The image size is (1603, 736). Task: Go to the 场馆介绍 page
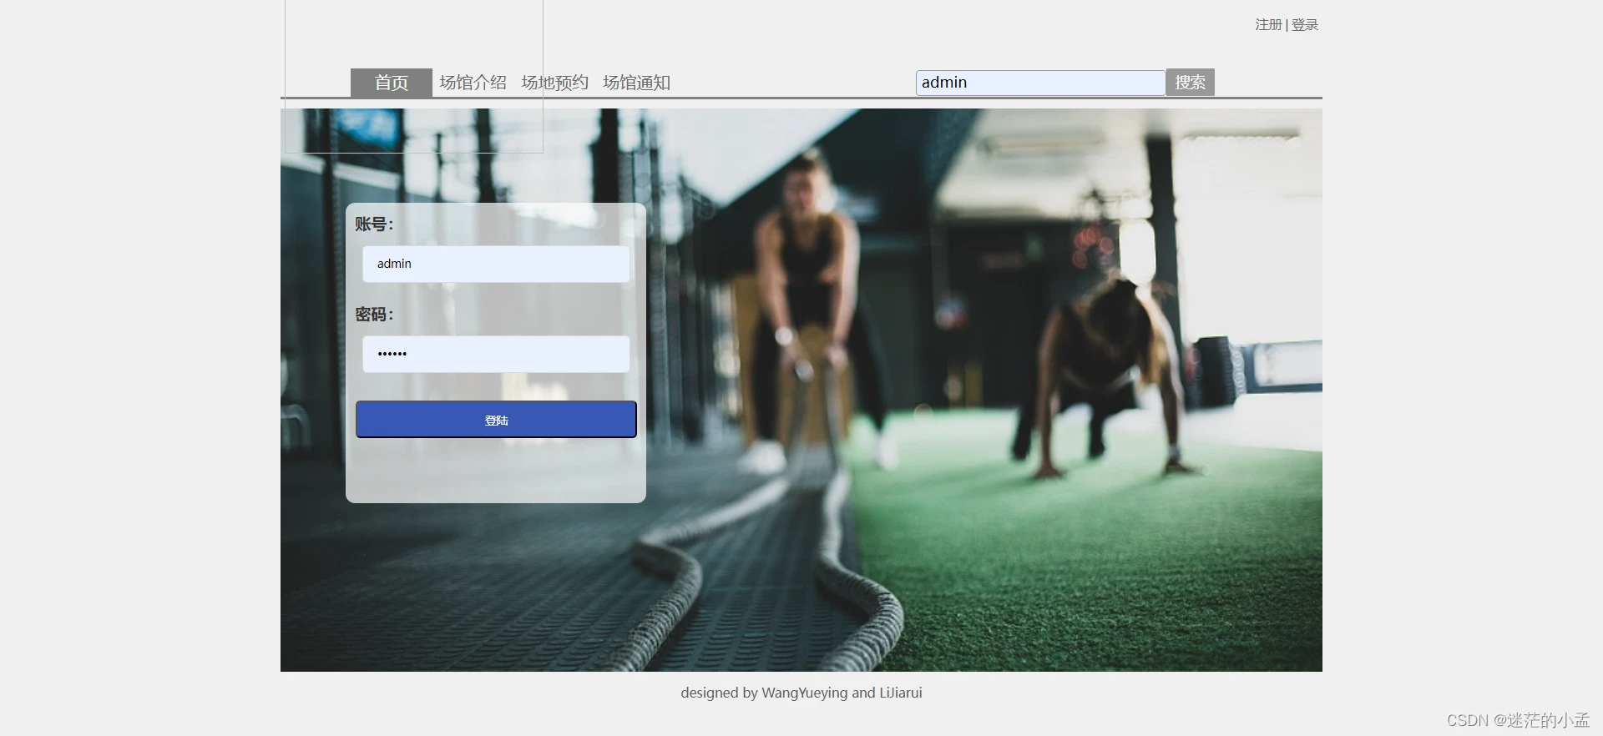point(473,83)
